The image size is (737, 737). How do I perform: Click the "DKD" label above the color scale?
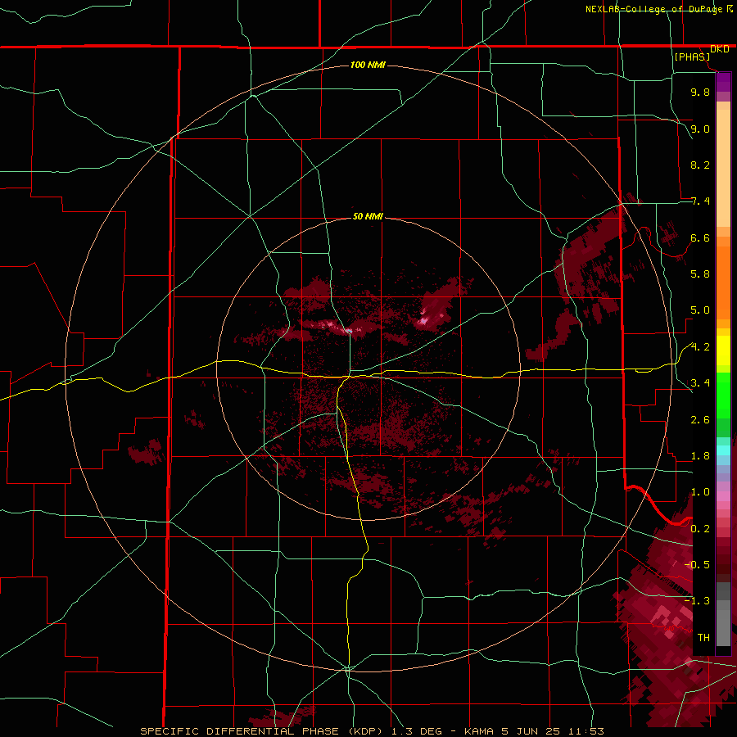[x=720, y=49]
